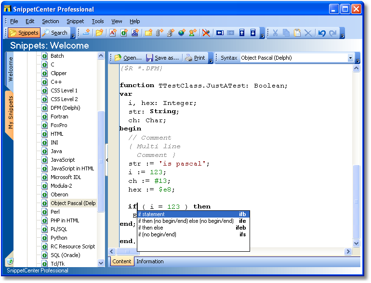Screen dimensions: 371x283
Task: Click the move down arrow icon
Action: coord(253,33)
